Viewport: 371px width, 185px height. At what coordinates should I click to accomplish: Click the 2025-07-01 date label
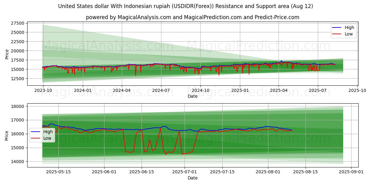[185, 172]
